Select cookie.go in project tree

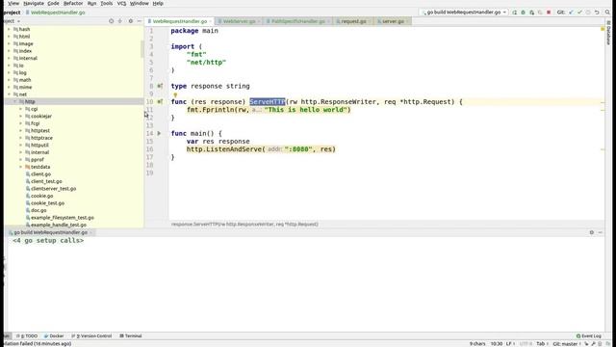click(41, 196)
